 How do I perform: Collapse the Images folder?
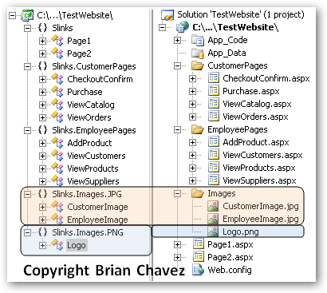[177, 193]
